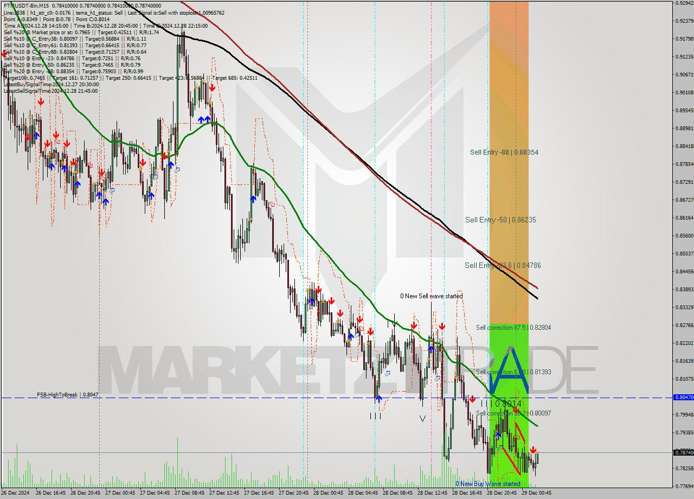This screenshot has width=694, height=499.
Task: Click the '26 Dec 2024' time axis label
Action: 16,494
